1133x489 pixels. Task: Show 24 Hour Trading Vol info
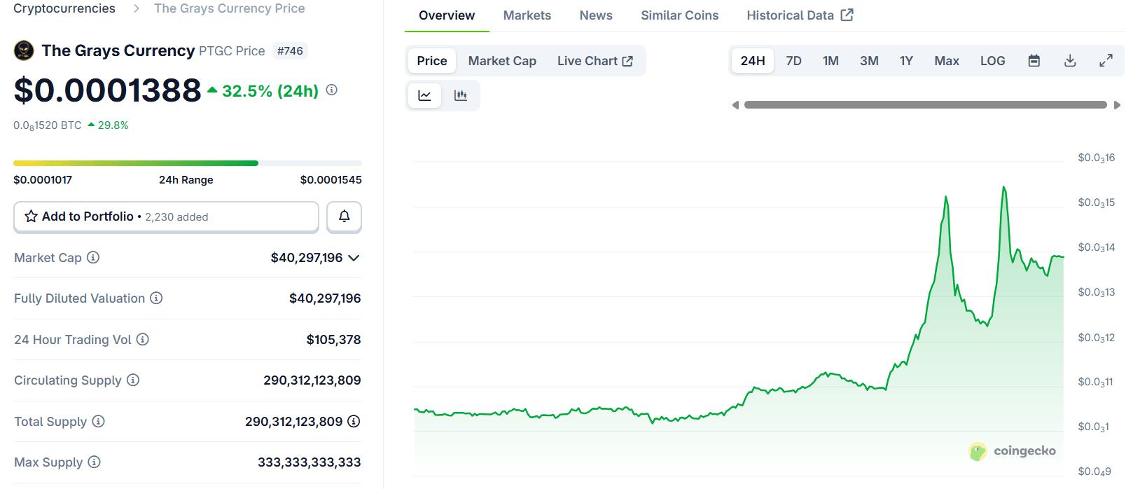point(143,340)
